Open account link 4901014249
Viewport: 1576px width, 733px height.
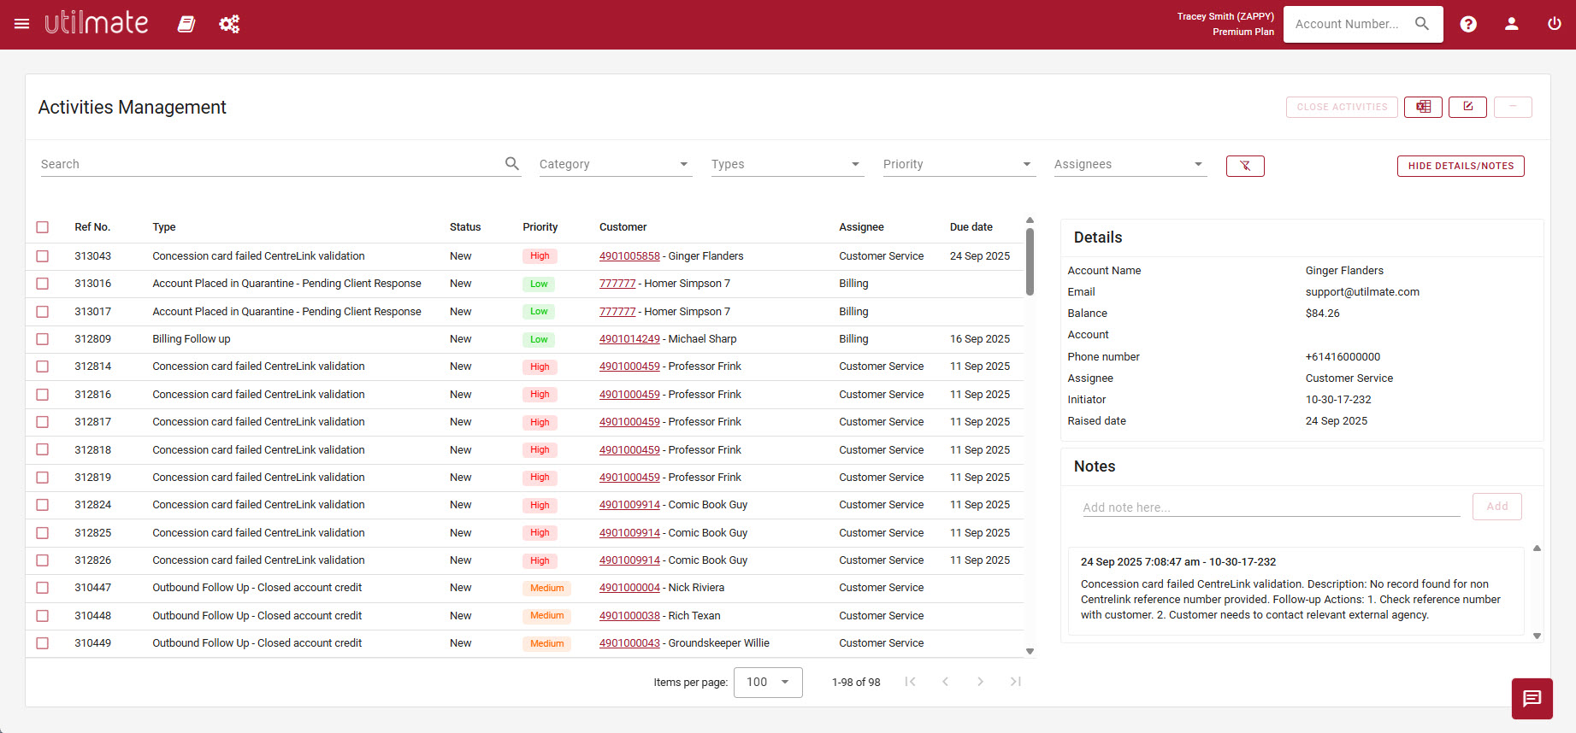coord(629,339)
